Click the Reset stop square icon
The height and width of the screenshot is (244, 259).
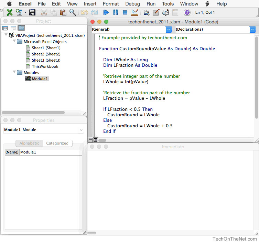[x=125, y=13]
